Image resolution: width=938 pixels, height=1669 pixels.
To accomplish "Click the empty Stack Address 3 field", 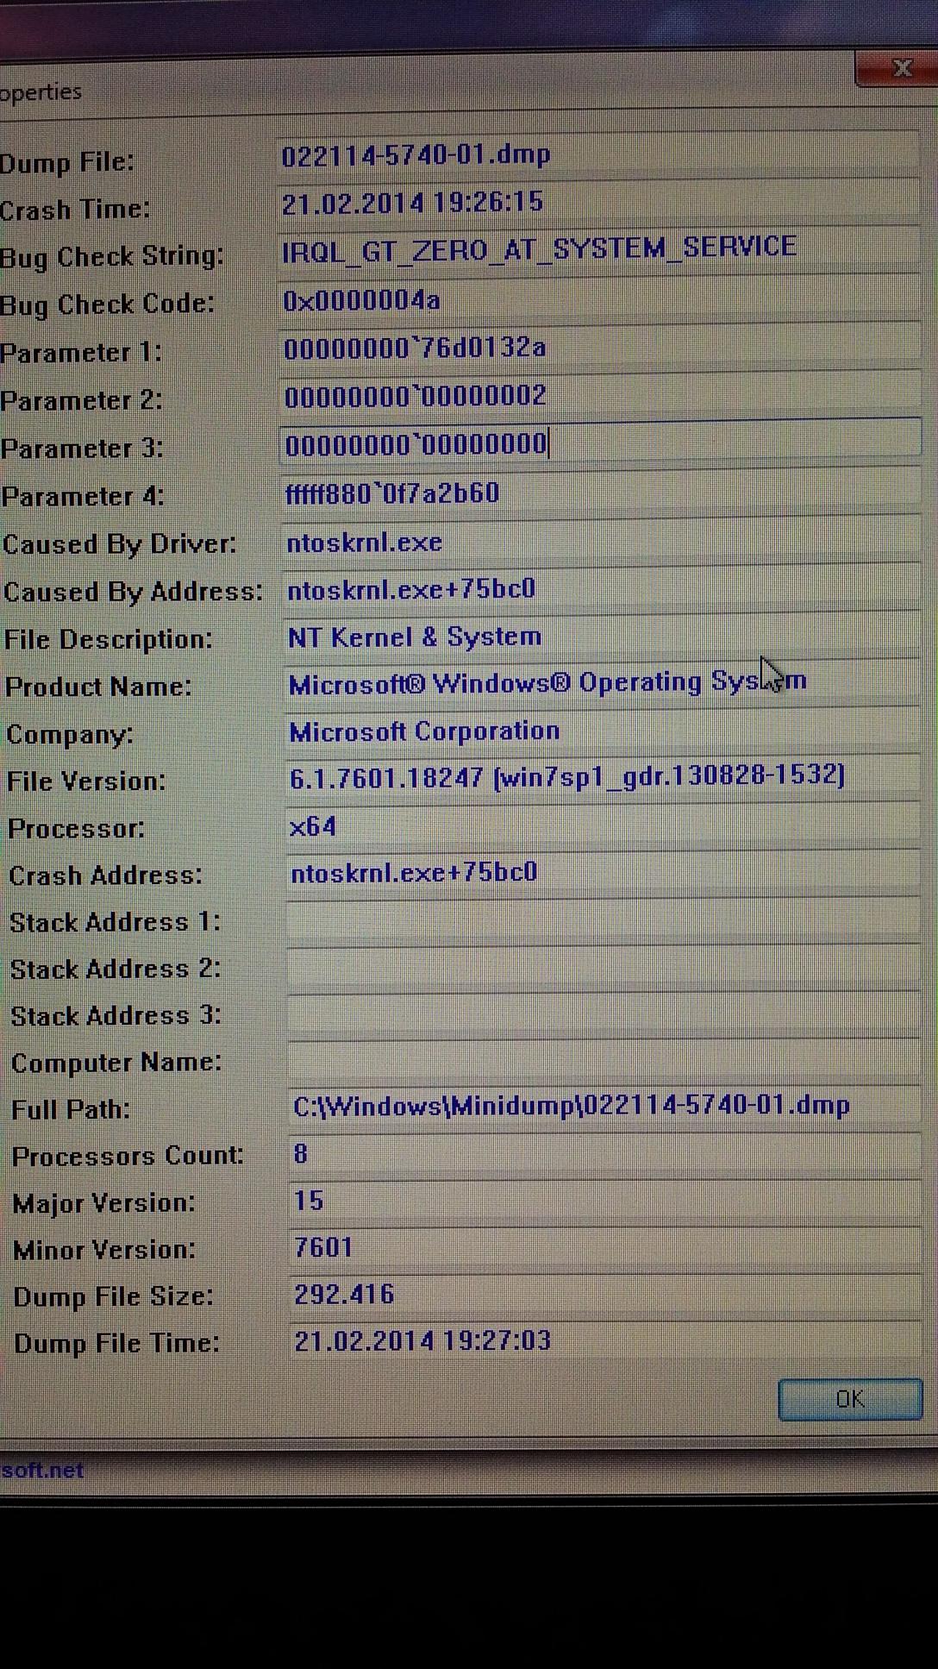I will tap(604, 1015).
